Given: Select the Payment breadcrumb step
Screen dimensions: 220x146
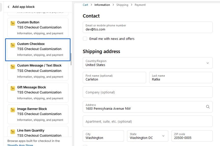Looking at the screenshot, I should [x=140, y=5].
